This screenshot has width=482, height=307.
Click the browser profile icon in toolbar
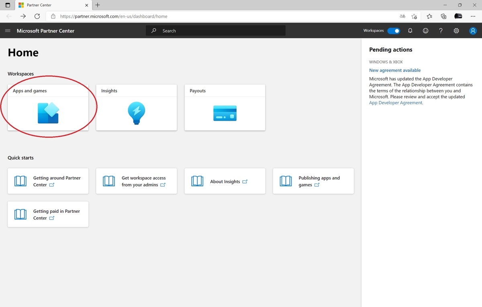[x=458, y=16]
